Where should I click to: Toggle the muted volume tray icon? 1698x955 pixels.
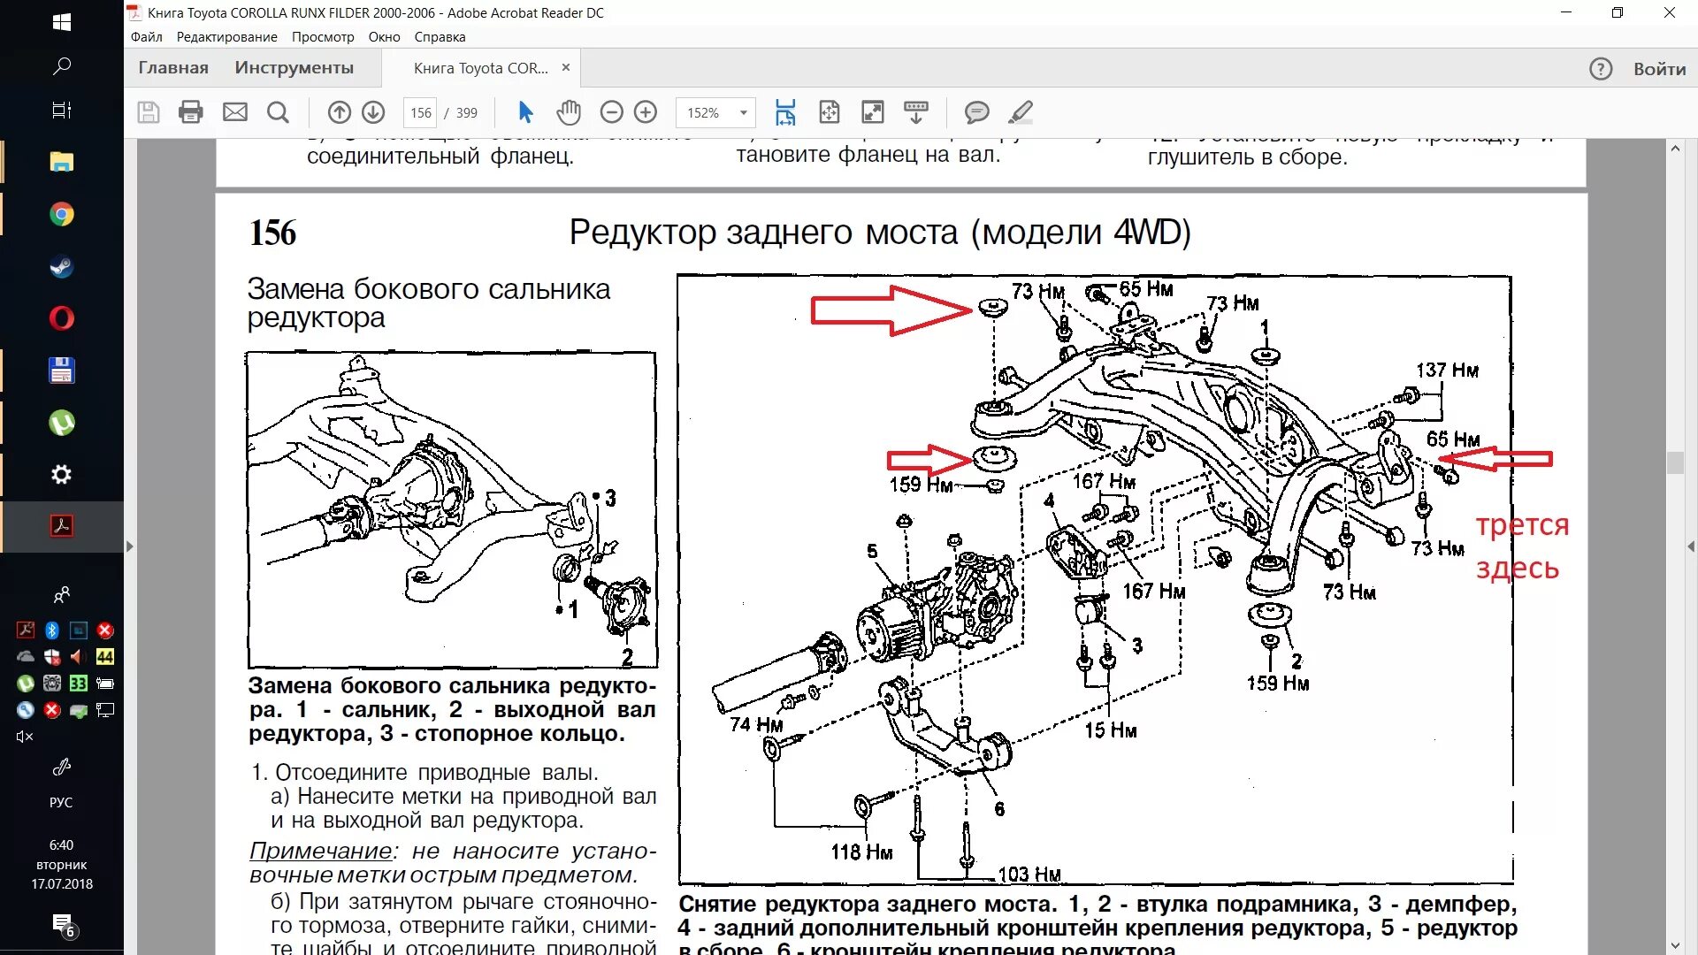pos(25,737)
